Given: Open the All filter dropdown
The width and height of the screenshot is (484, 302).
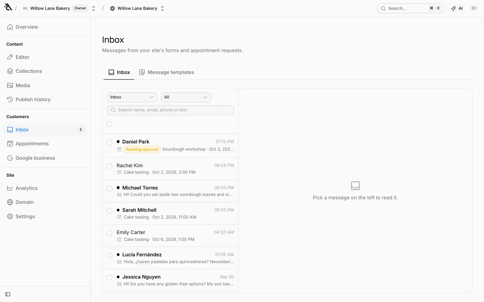Looking at the screenshot, I should tap(186, 97).
